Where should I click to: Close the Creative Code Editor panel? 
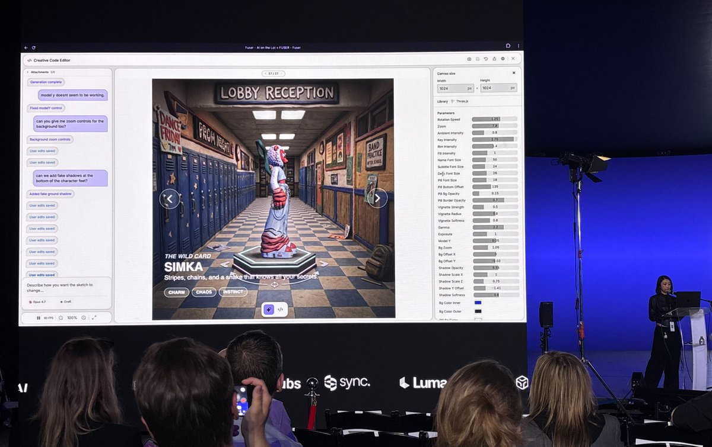click(x=513, y=59)
